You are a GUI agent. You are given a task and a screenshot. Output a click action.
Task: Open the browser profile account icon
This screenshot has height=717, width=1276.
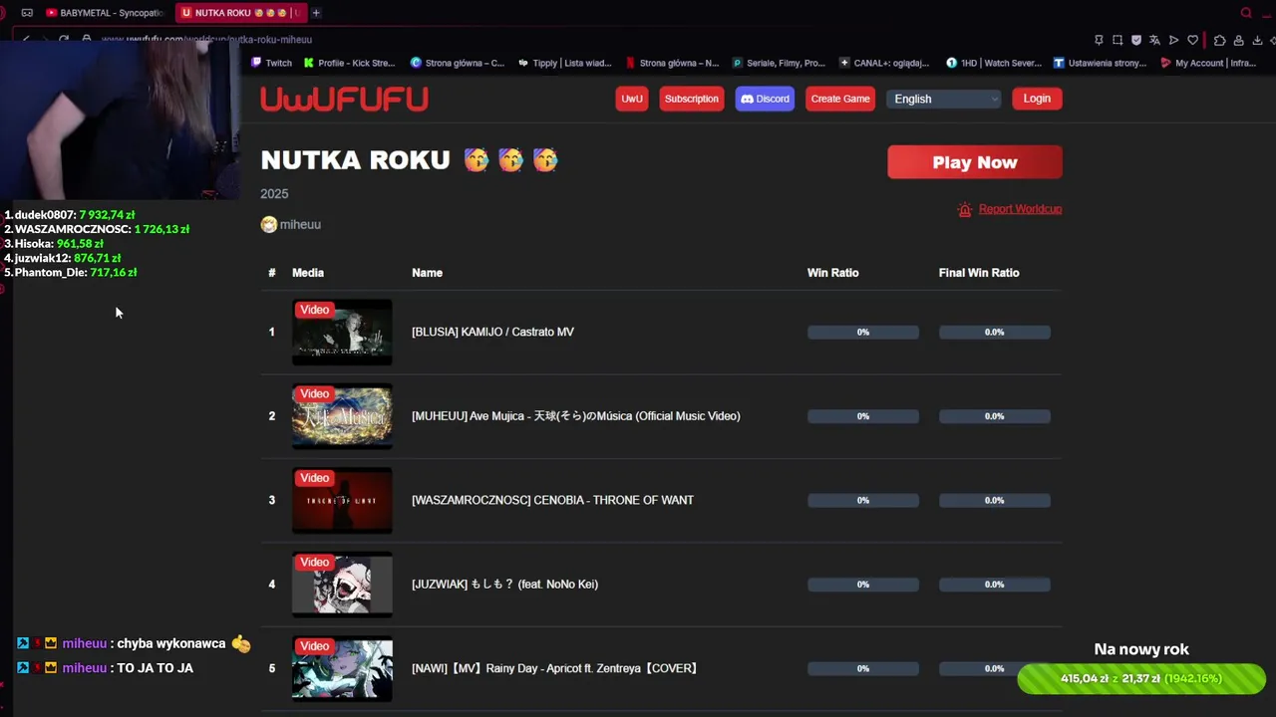pyautogui.click(x=1238, y=40)
